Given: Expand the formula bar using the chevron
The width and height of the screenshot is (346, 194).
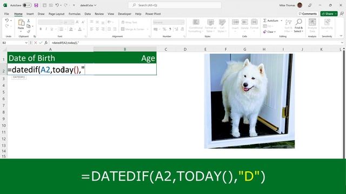Looking at the screenshot, I should (x=342, y=43).
